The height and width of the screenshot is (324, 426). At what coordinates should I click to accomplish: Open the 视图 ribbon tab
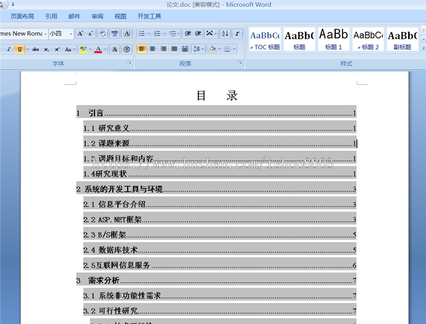pos(120,16)
